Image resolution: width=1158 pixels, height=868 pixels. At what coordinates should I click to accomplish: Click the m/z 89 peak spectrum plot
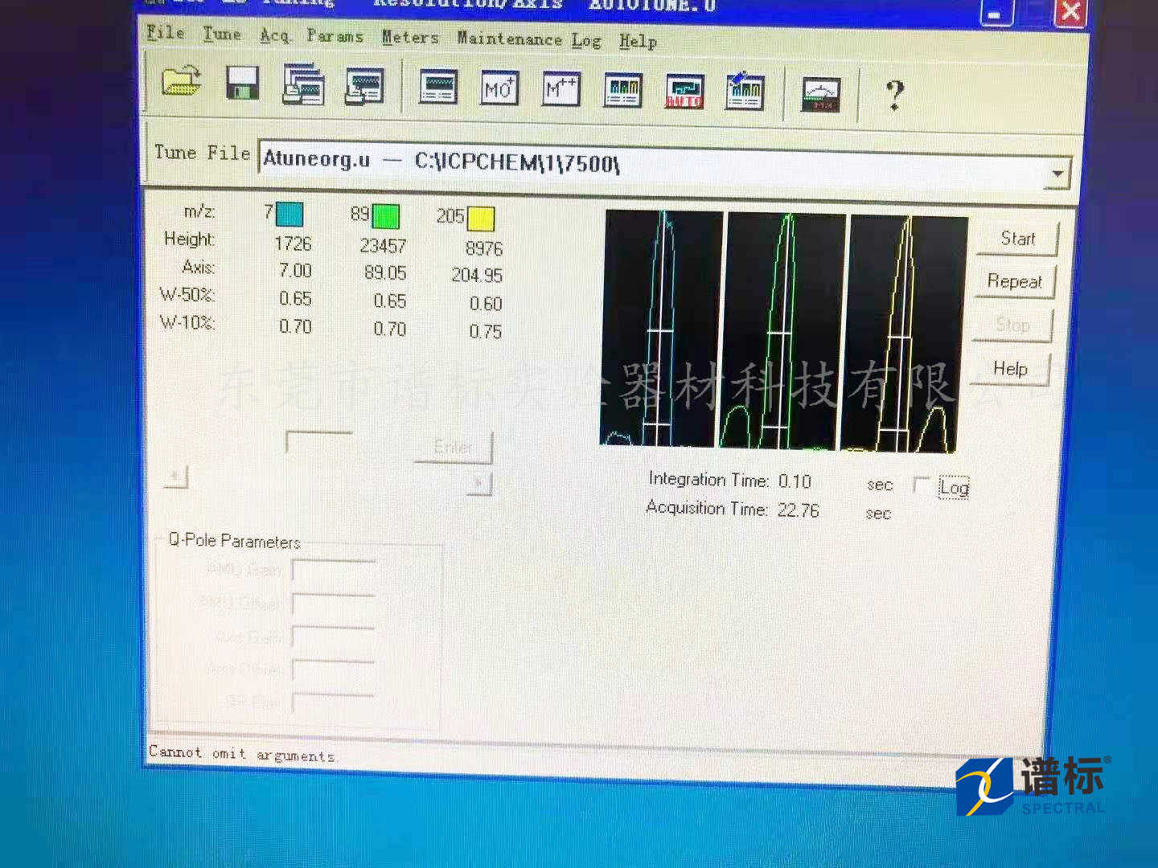click(784, 330)
